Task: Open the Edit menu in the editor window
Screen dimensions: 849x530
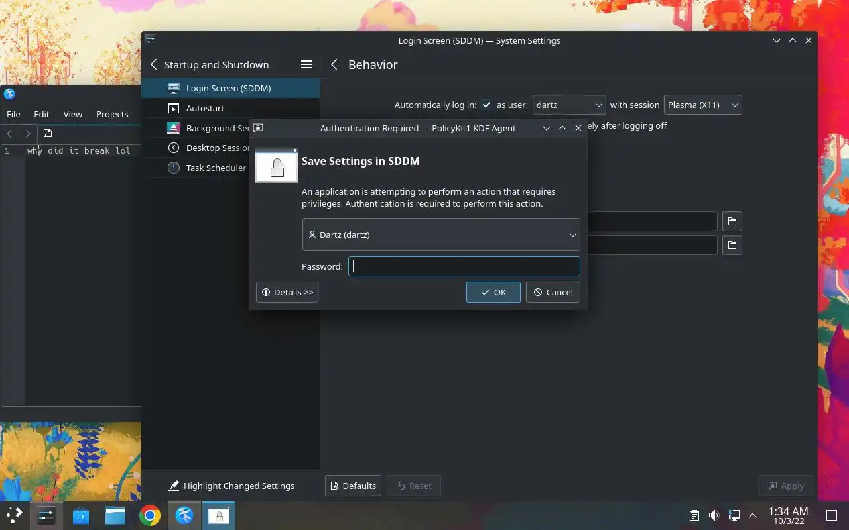Action: pos(42,114)
